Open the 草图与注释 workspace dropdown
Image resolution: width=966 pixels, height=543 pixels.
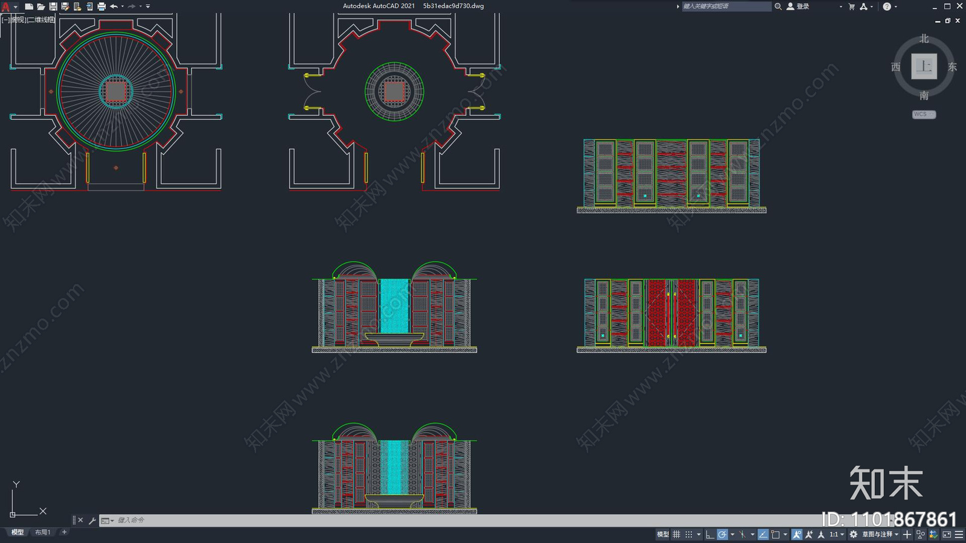click(x=881, y=535)
